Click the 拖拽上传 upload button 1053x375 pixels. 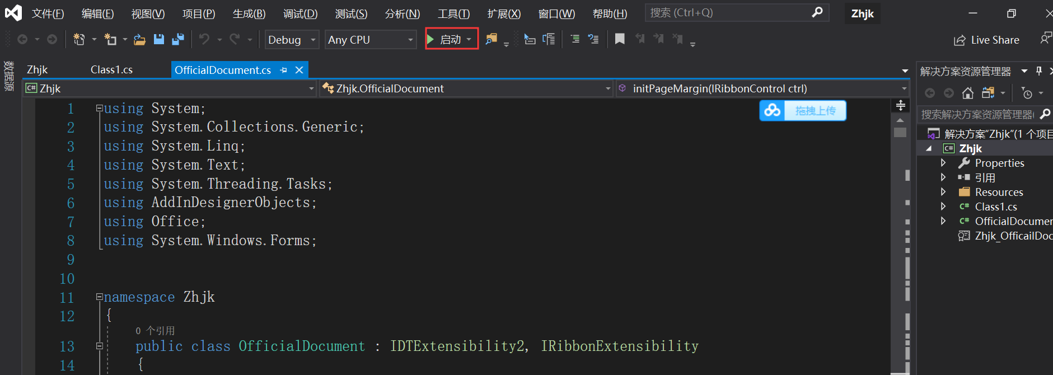[x=815, y=111]
